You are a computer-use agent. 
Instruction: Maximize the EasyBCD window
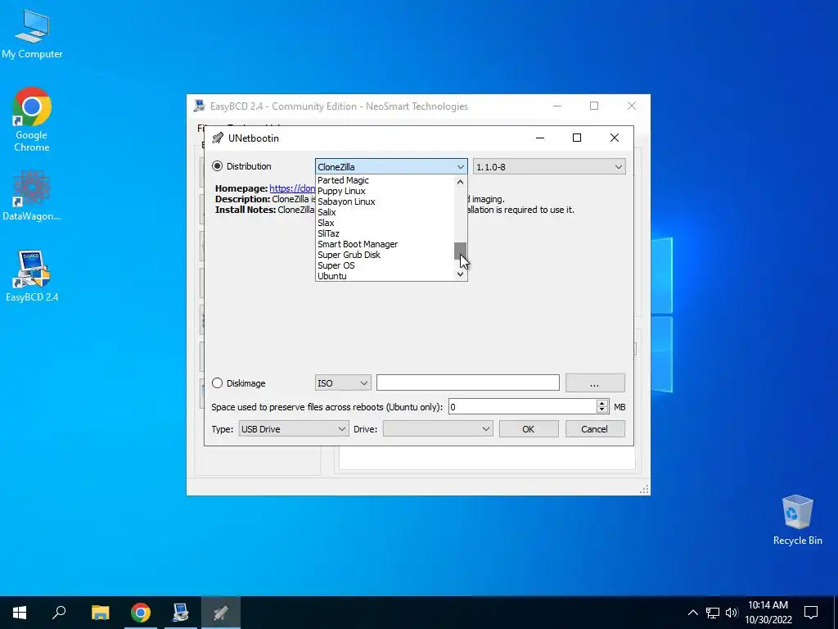tap(594, 106)
